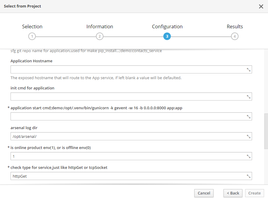The height and width of the screenshot is (199, 268).
Task: Expand the online product env editor icon
Action: [248, 156]
